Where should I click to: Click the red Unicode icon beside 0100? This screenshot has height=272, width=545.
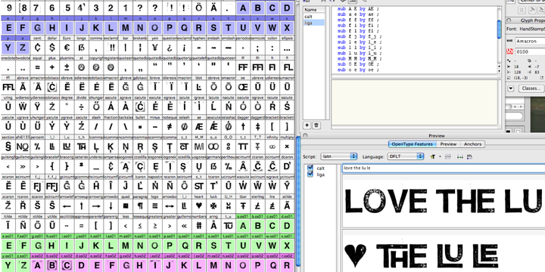coord(510,51)
